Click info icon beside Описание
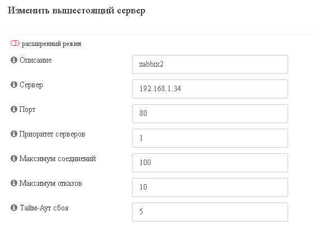 (x=14, y=60)
